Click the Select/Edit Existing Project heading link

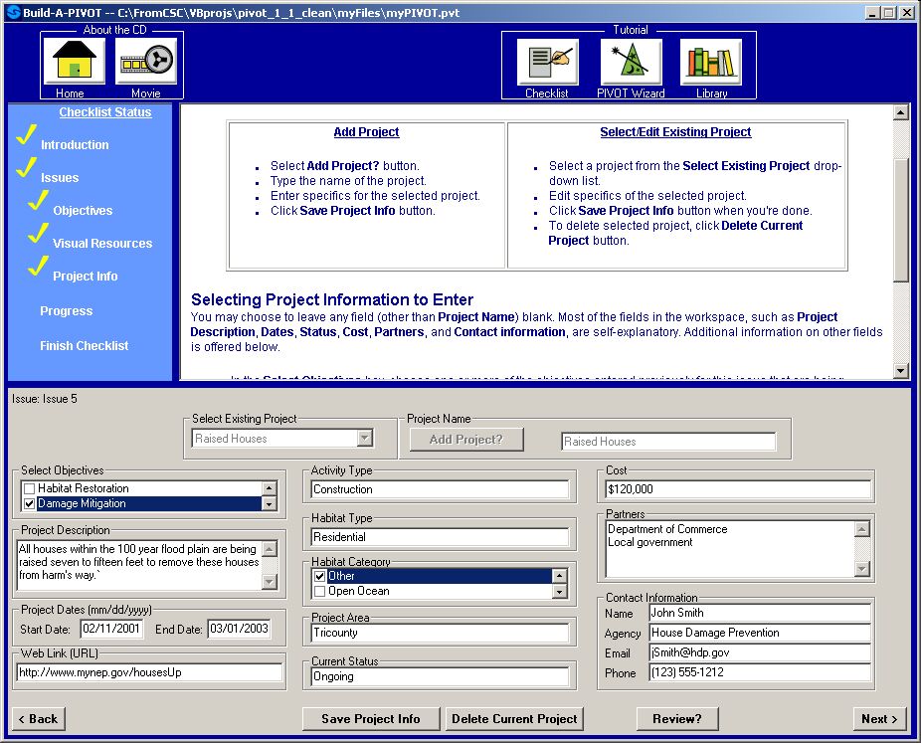click(675, 132)
